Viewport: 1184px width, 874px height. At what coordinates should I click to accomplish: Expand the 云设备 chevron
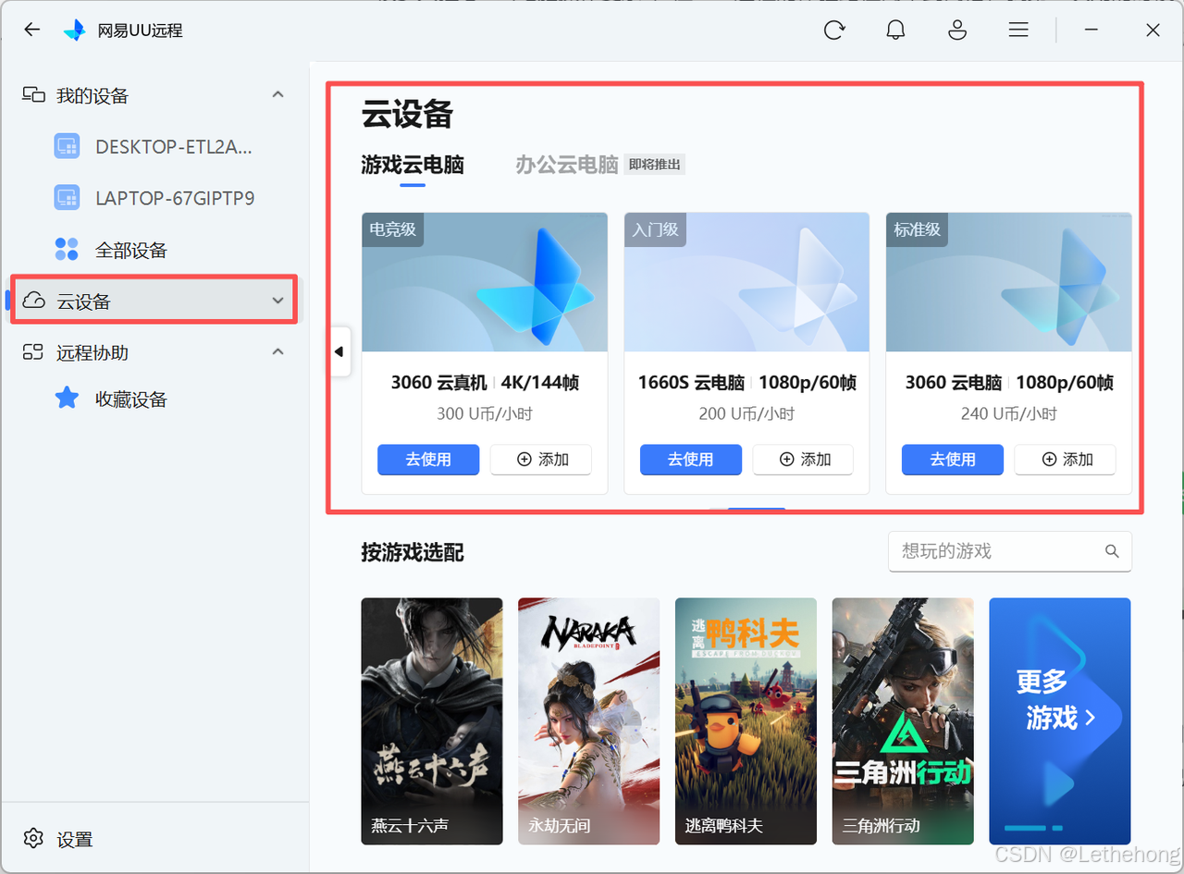(277, 301)
